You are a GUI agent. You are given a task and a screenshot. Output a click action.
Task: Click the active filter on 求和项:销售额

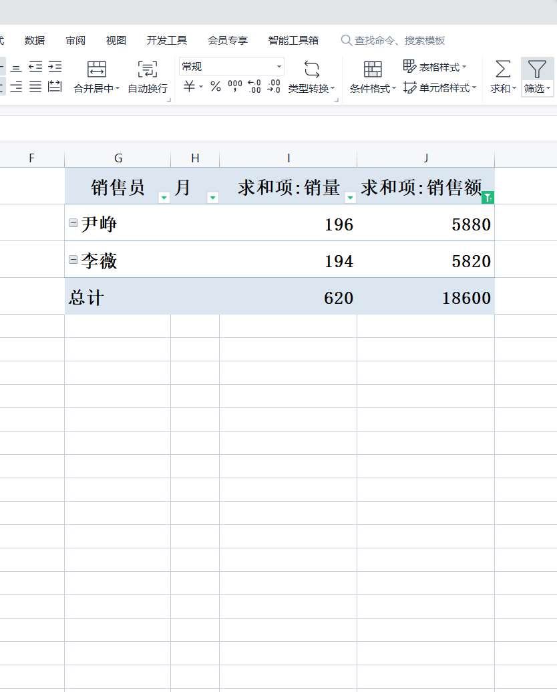click(488, 198)
